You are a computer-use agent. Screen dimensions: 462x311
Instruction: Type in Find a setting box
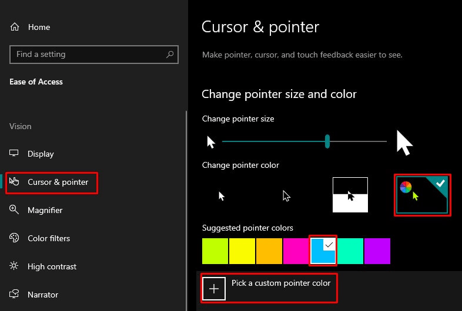coord(88,55)
